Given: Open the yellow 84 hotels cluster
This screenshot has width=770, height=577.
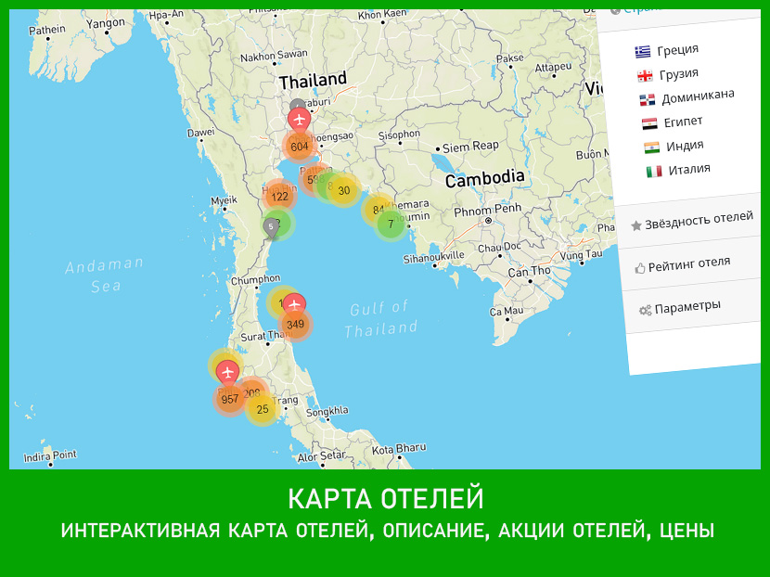Looking at the screenshot, I should pos(376,210).
